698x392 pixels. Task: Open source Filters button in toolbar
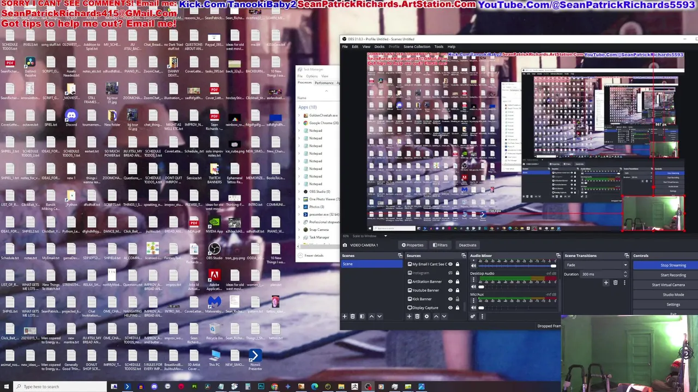coord(440,245)
